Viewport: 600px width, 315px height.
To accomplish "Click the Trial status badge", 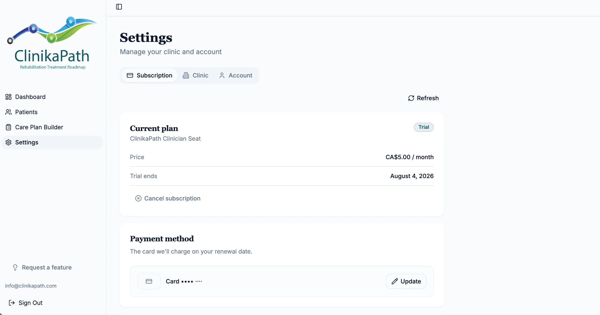I will pyautogui.click(x=424, y=127).
